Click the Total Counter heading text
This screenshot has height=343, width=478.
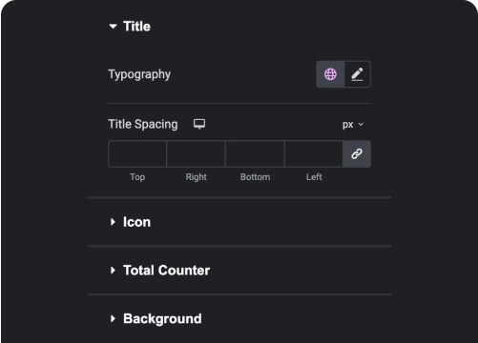pos(166,271)
